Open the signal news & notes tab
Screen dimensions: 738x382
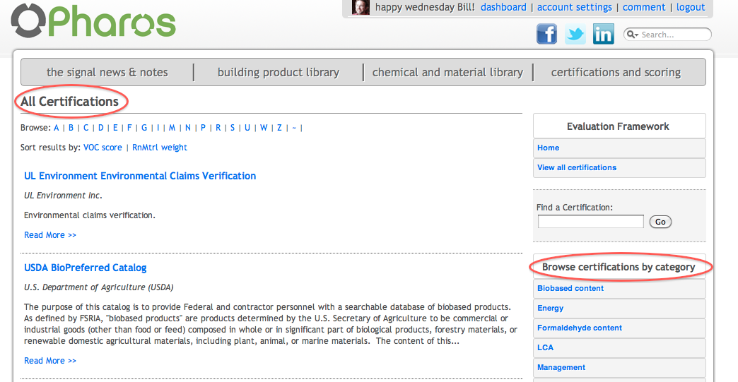pyautogui.click(x=107, y=72)
